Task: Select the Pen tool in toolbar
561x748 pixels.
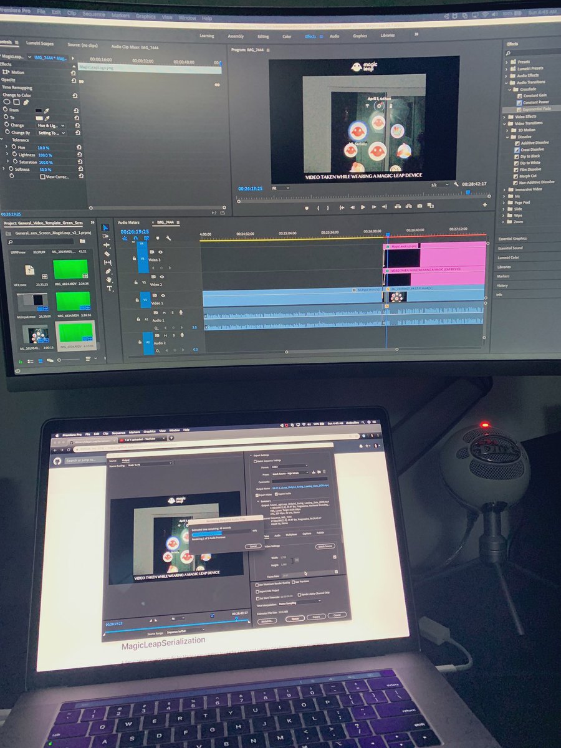Action: [x=108, y=271]
